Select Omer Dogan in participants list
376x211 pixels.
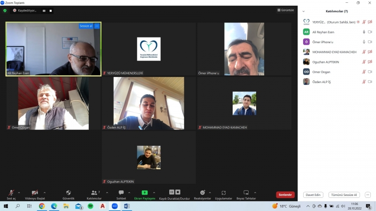point(337,72)
